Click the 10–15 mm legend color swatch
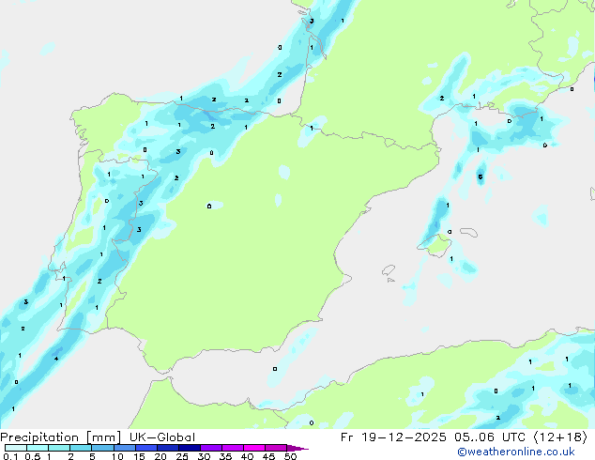This screenshot has height=460, width=595. tap(125, 448)
